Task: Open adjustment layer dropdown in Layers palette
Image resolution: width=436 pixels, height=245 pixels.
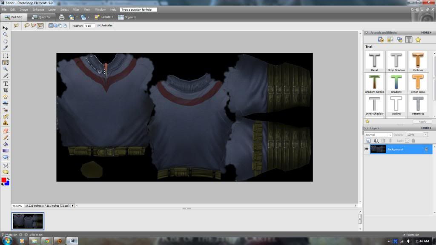Action: coord(376,141)
